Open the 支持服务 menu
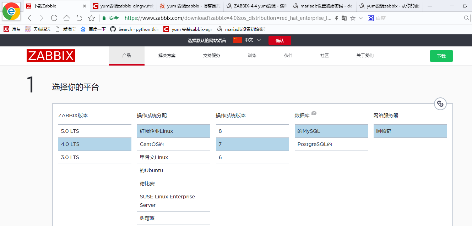The width and height of the screenshot is (472, 226). [x=211, y=56]
